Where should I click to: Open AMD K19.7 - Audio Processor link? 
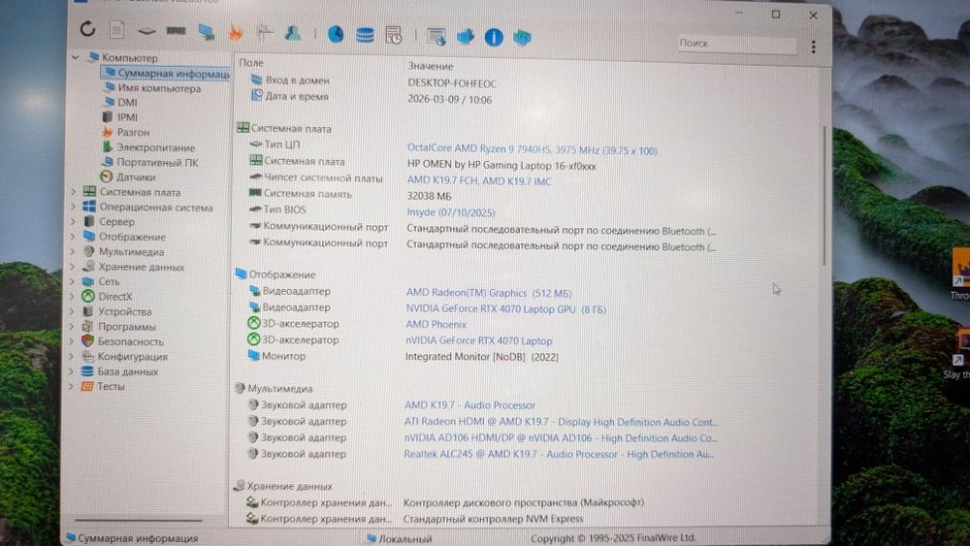470,405
